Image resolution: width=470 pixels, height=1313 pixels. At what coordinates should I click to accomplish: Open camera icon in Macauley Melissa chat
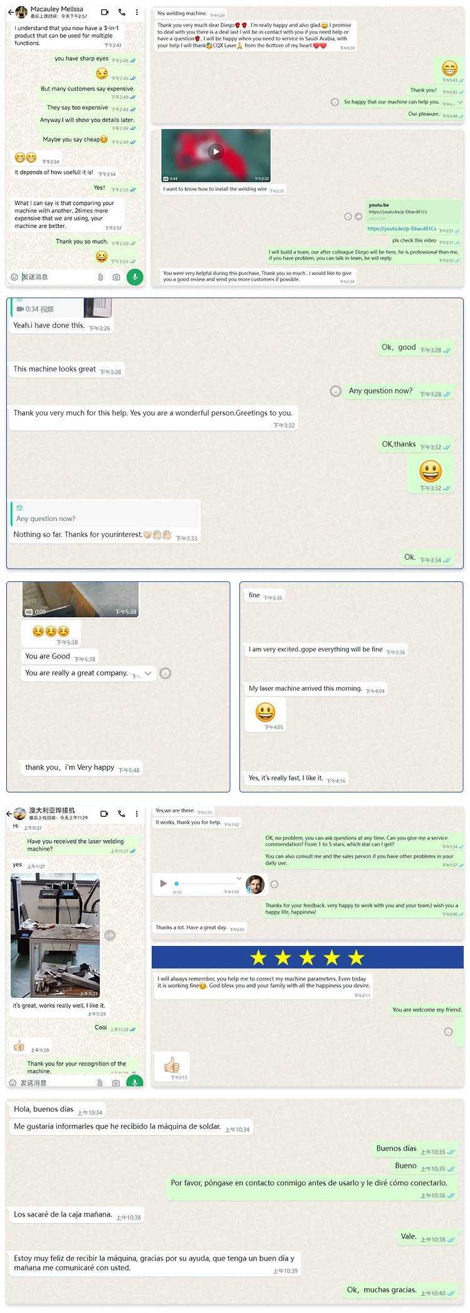point(116,277)
